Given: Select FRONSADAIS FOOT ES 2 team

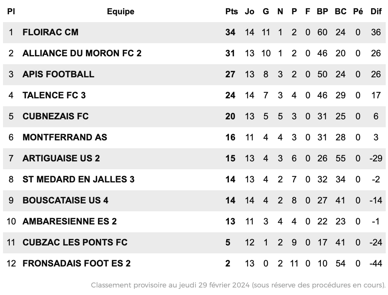Looking at the screenshot, I should [x=77, y=263].
